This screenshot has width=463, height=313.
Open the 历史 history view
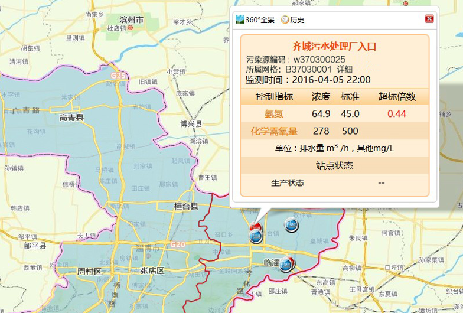coord(292,20)
